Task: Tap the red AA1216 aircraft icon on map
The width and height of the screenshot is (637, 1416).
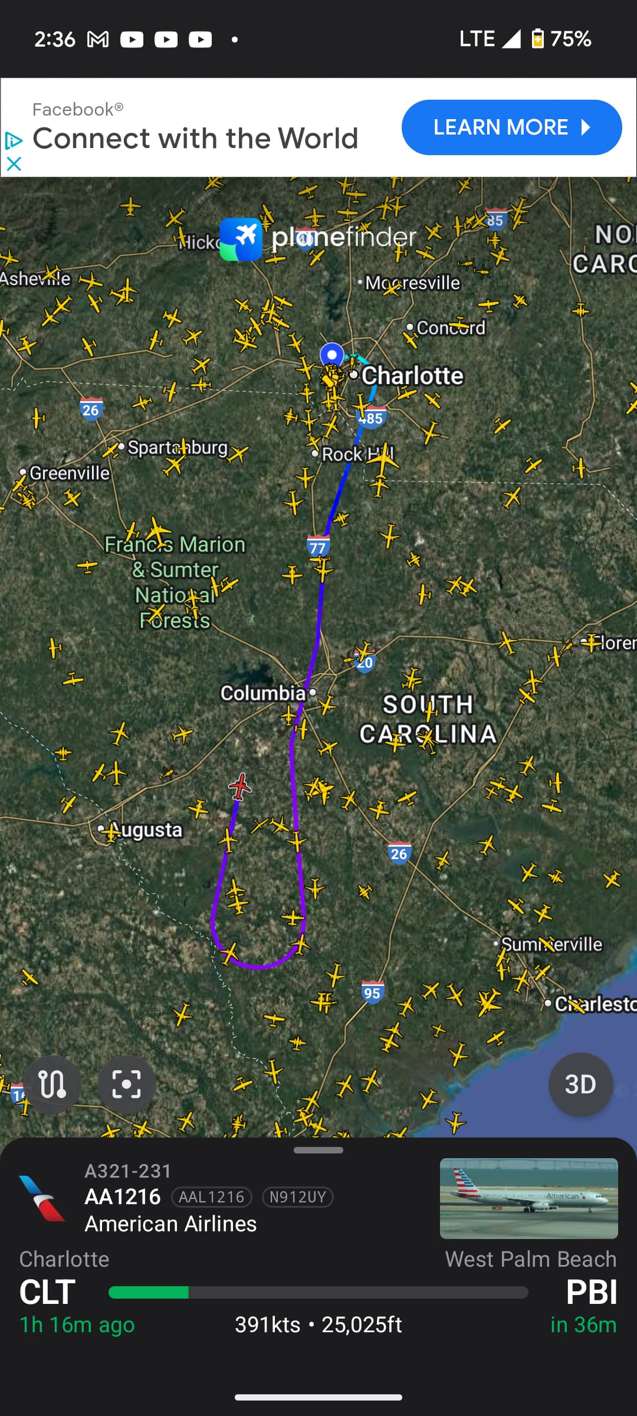Action: tap(240, 786)
